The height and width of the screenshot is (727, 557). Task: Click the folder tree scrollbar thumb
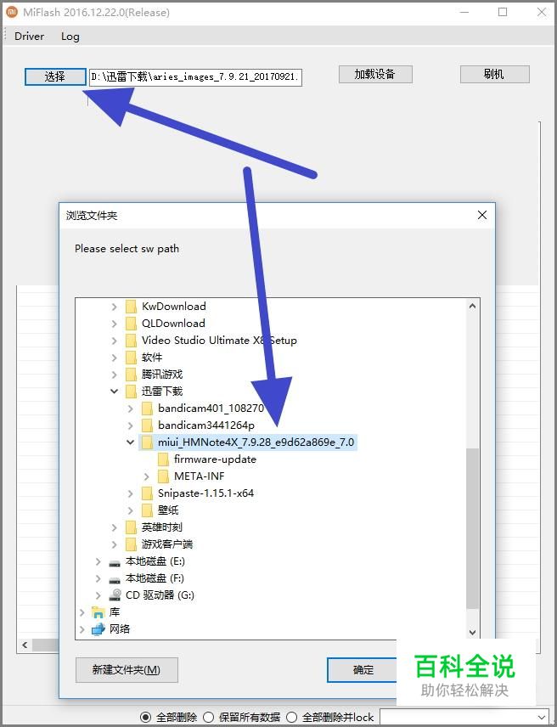pos(472,528)
